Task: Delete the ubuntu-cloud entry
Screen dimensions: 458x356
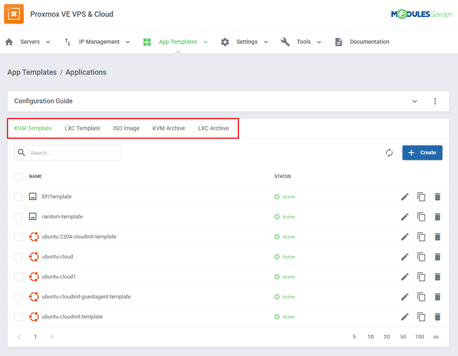Action: (x=438, y=257)
